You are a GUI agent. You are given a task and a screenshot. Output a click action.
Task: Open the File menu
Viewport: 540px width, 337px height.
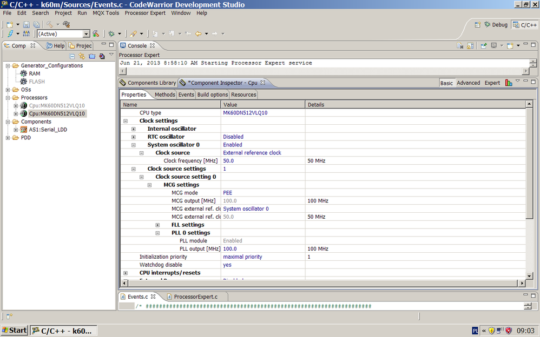click(7, 13)
